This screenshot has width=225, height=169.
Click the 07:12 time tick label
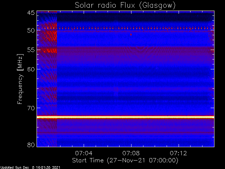(x=179, y=153)
